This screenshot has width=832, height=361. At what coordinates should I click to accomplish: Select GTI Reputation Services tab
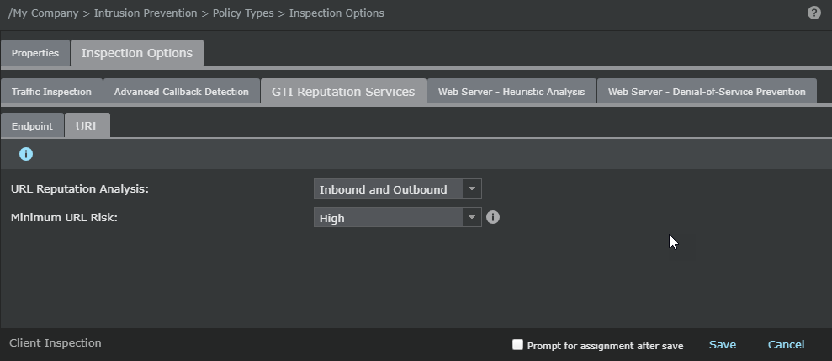click(343, 92)
